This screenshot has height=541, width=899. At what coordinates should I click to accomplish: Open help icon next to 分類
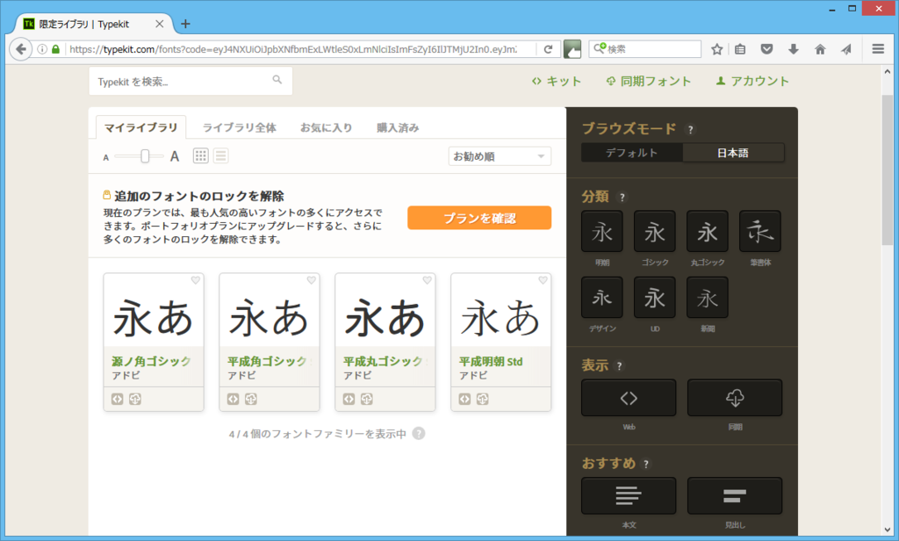(622, 198)
